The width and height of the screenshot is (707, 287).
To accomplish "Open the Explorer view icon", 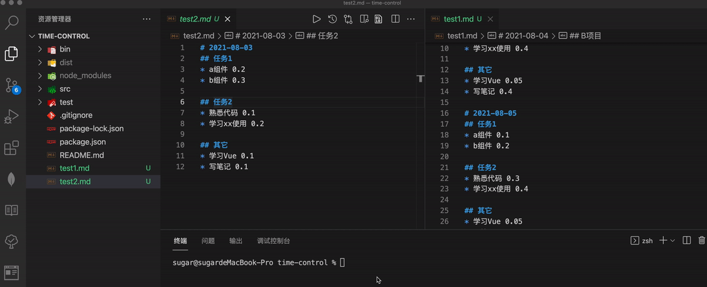I will (12, 54).
